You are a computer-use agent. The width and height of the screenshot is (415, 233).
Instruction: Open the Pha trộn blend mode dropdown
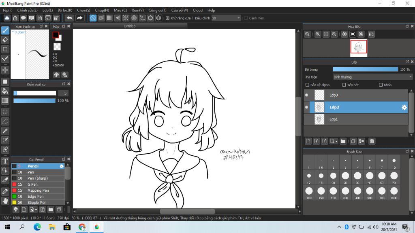point(373,77)
